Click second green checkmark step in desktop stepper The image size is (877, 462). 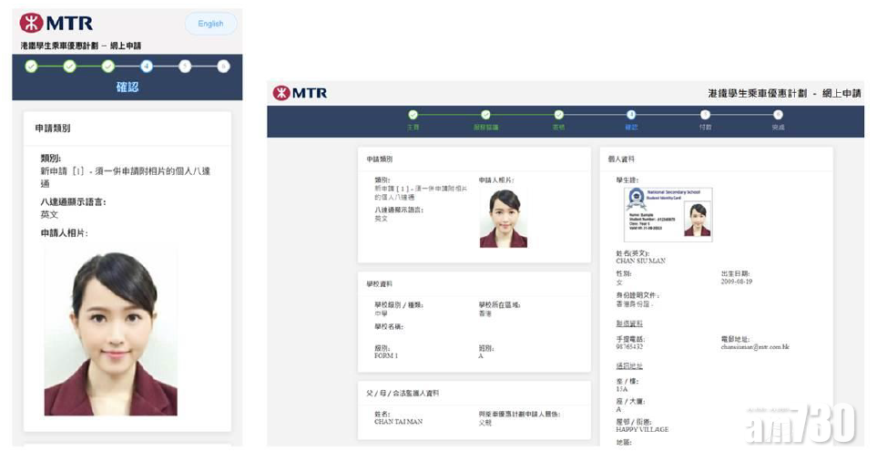point(485,115)
